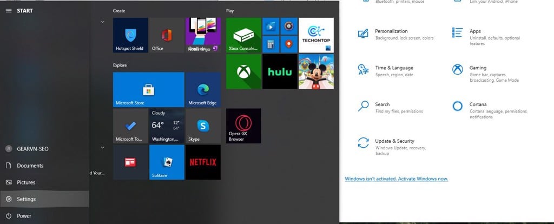This screenshot has width=554, height=224.
Task: Launch the Opera GX Browser tile
Action: (243, 126)
